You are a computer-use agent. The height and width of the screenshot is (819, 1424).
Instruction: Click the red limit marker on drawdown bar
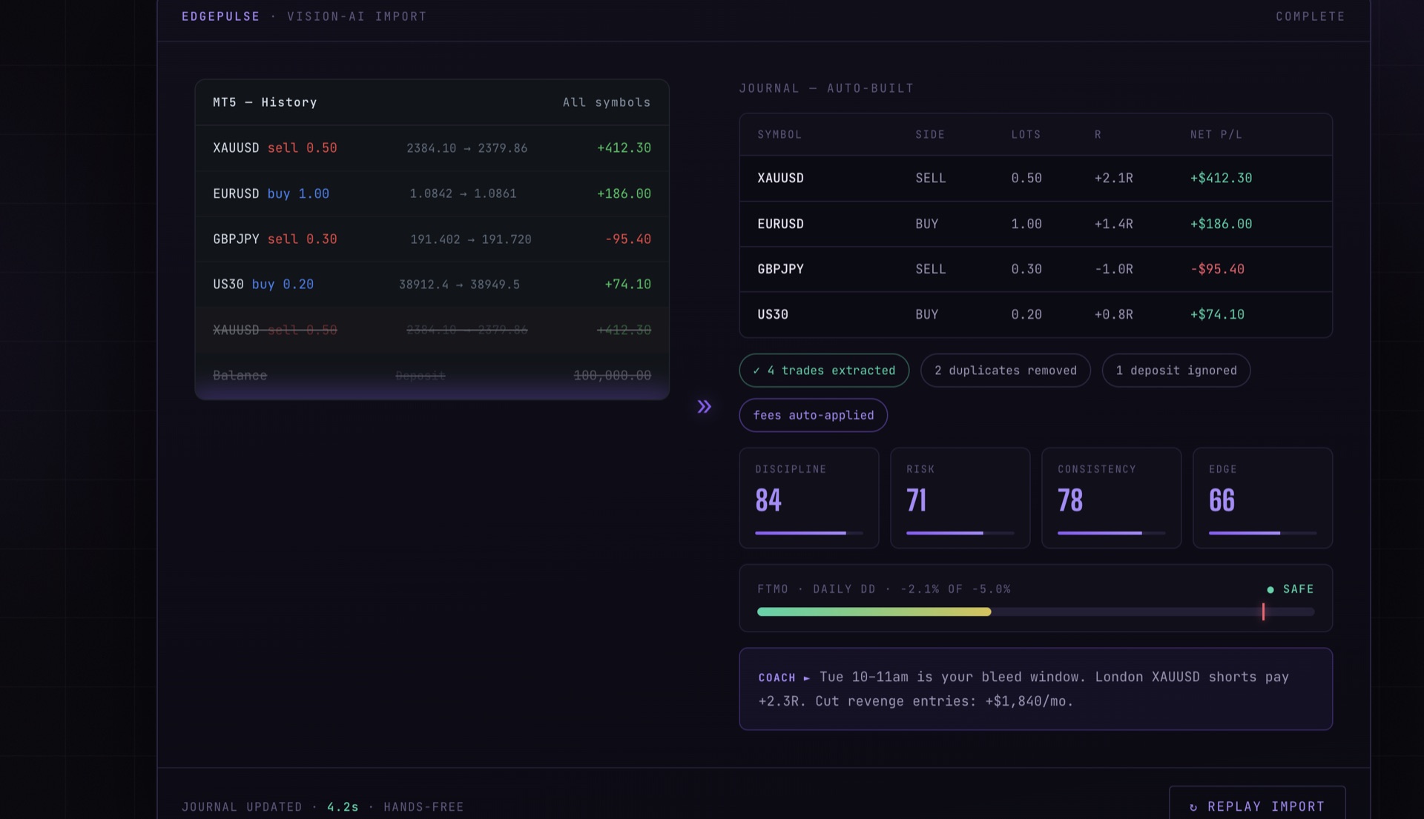(1263, 611)
